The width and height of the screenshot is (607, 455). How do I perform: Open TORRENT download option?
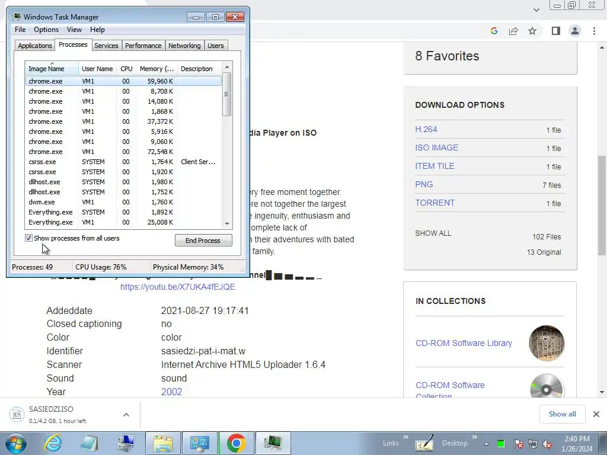435,203
